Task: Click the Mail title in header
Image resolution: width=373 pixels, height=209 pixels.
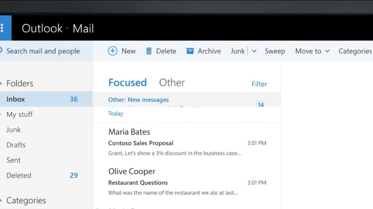Action: (83, 28)
